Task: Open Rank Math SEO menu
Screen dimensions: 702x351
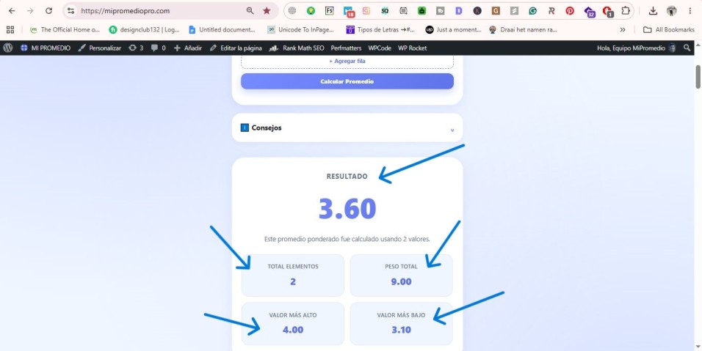Action: pos(297,48)
